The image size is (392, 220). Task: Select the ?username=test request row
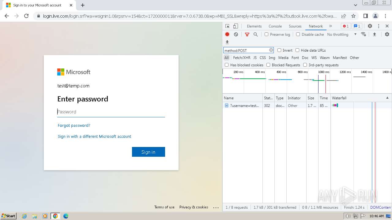coord(307,105)
